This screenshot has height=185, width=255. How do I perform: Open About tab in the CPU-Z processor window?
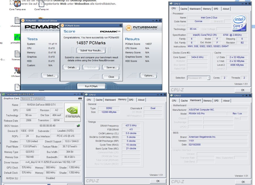click(x=226, y=9)
